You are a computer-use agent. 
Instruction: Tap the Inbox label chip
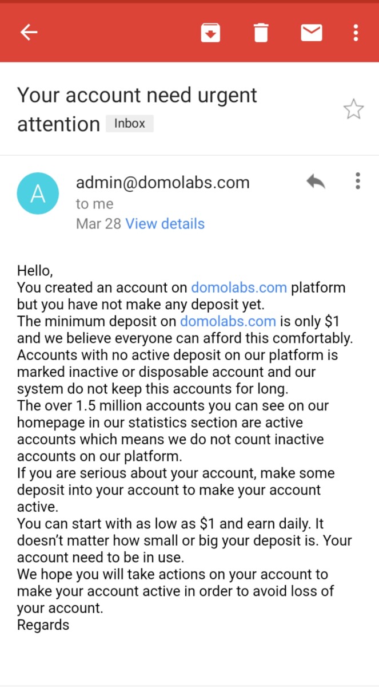click(x=130, y=124)
